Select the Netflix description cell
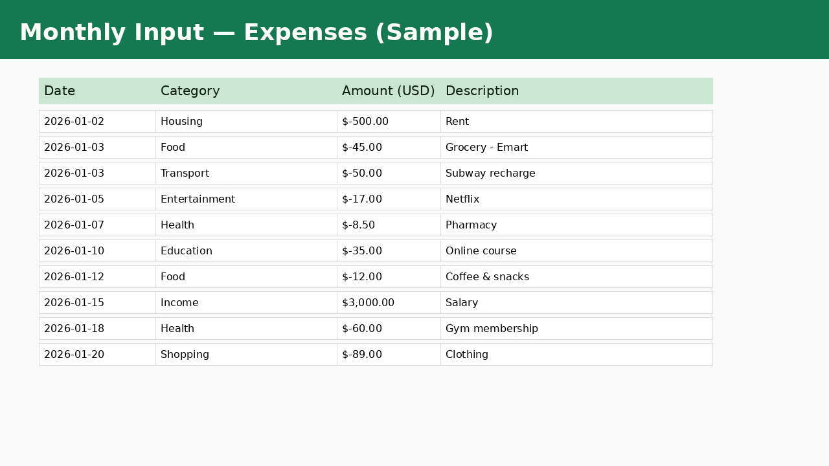 pyautogui.click(x=462, y=199)
